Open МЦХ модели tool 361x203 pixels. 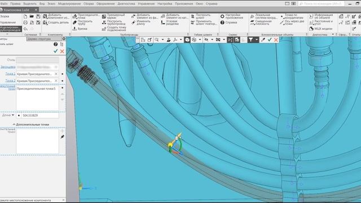321,29
